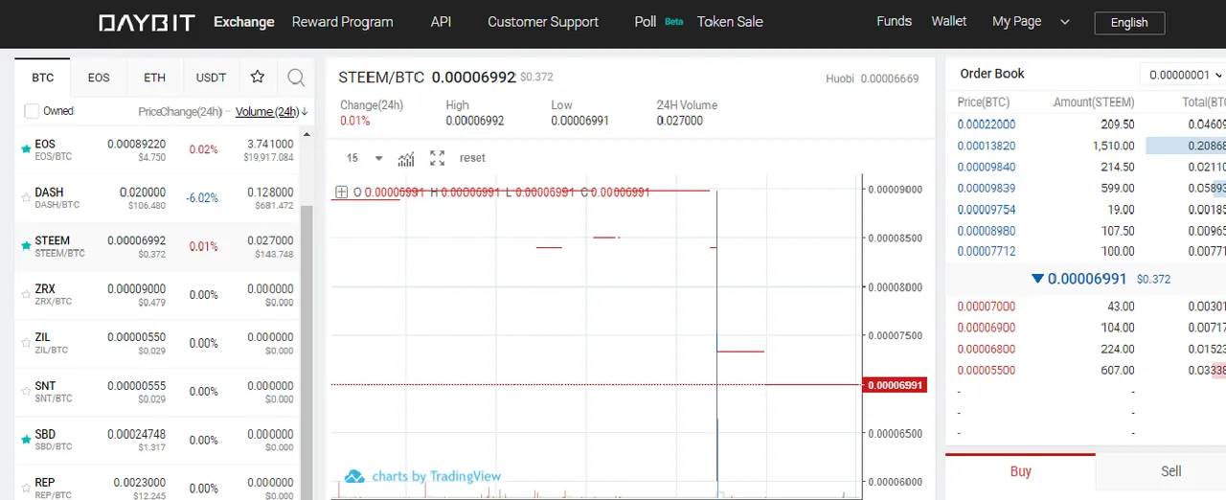Select the BTC market tab
The image size is (1226, 500).
[42, 78]
